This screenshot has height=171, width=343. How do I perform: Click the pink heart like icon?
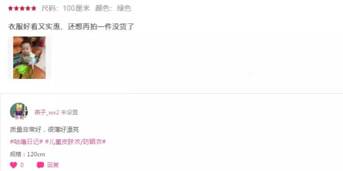(x=13, y=165)
